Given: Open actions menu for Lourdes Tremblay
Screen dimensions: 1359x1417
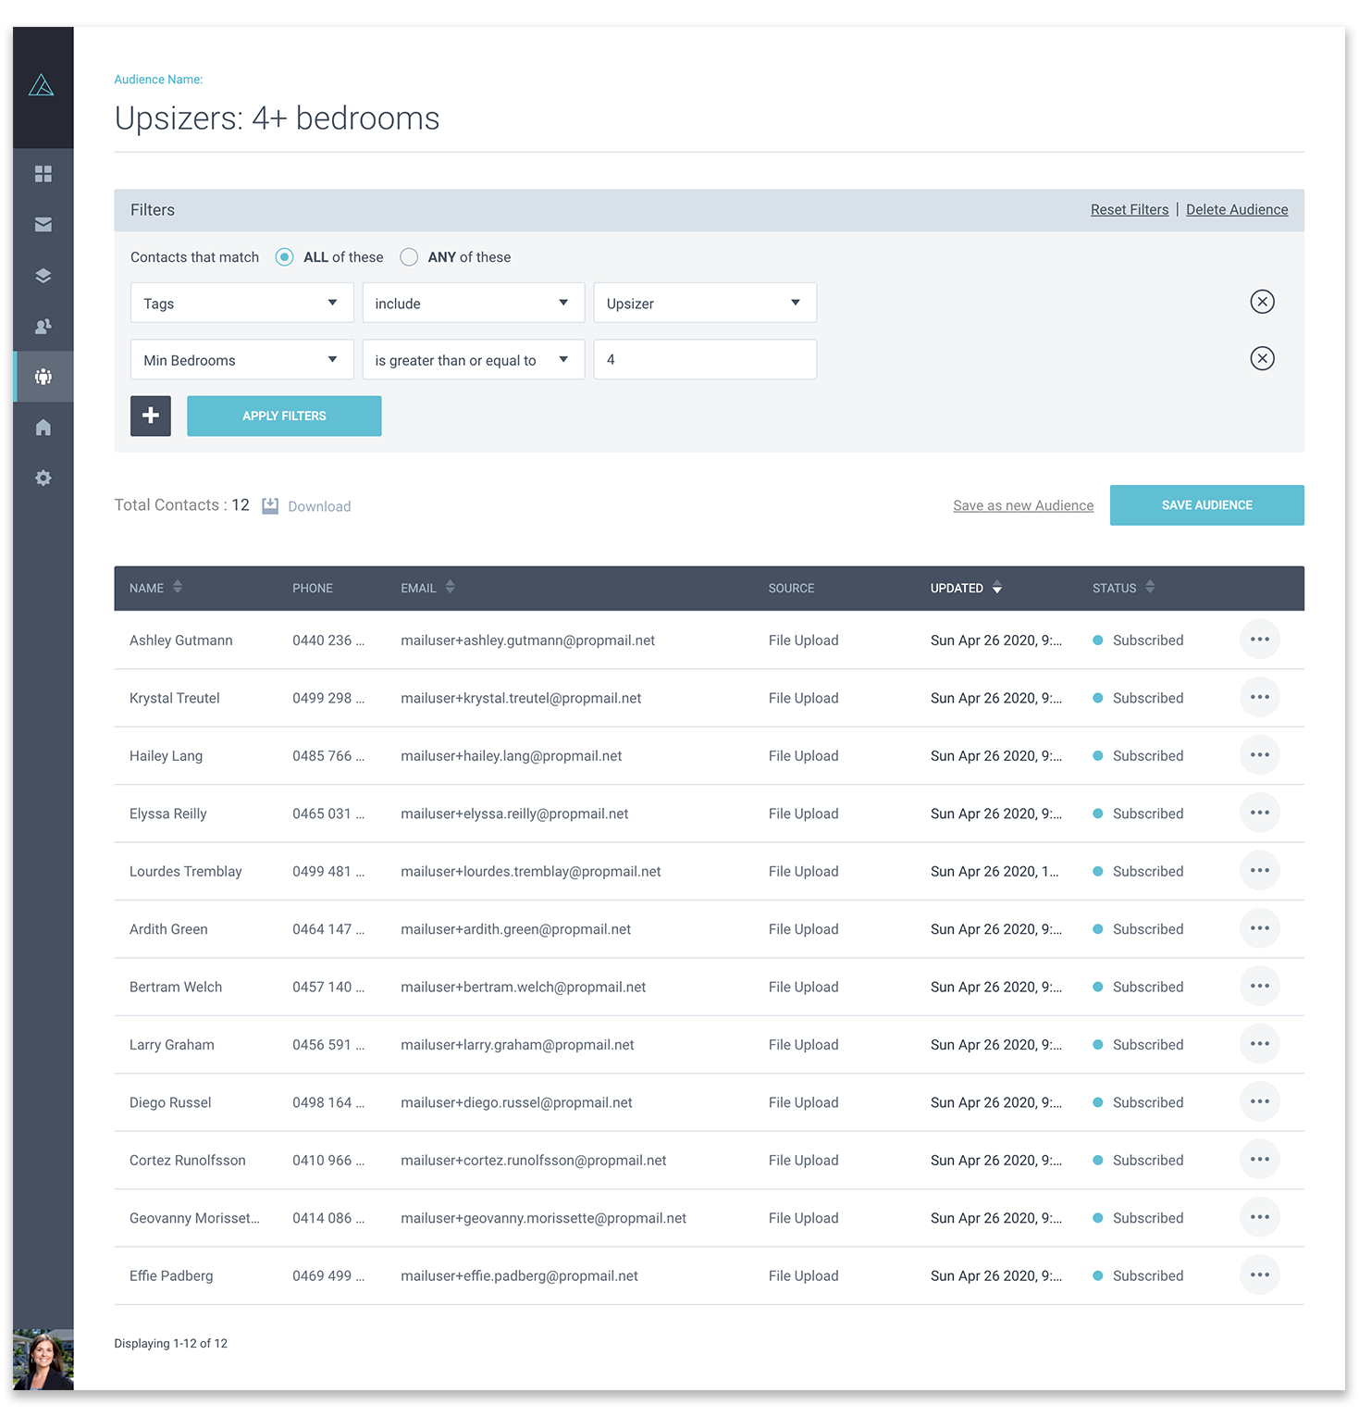Looking at the screenshot, I should coord(1260,871).
